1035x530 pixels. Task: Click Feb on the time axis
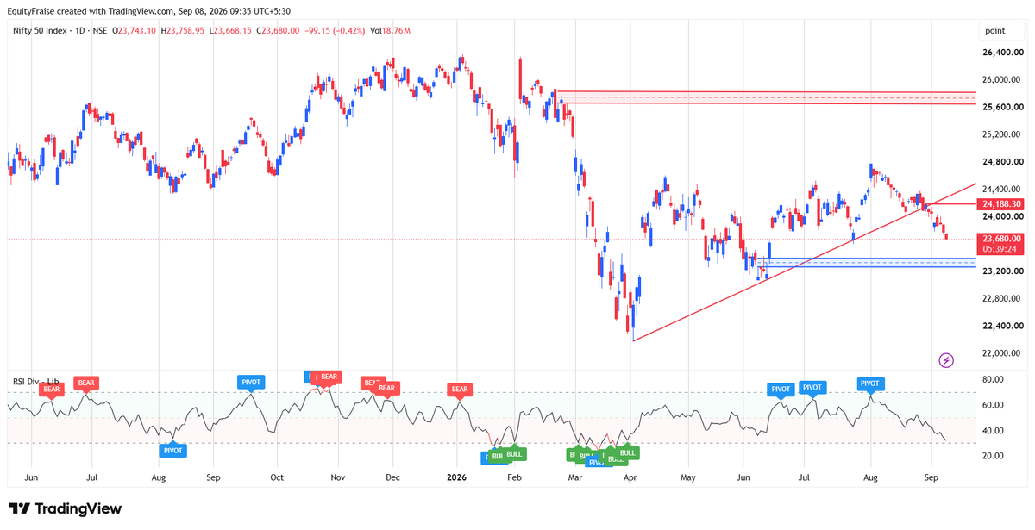(515, 477)
